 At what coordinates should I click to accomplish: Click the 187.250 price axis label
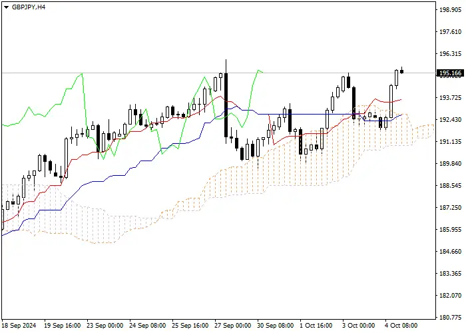point(450,208)
